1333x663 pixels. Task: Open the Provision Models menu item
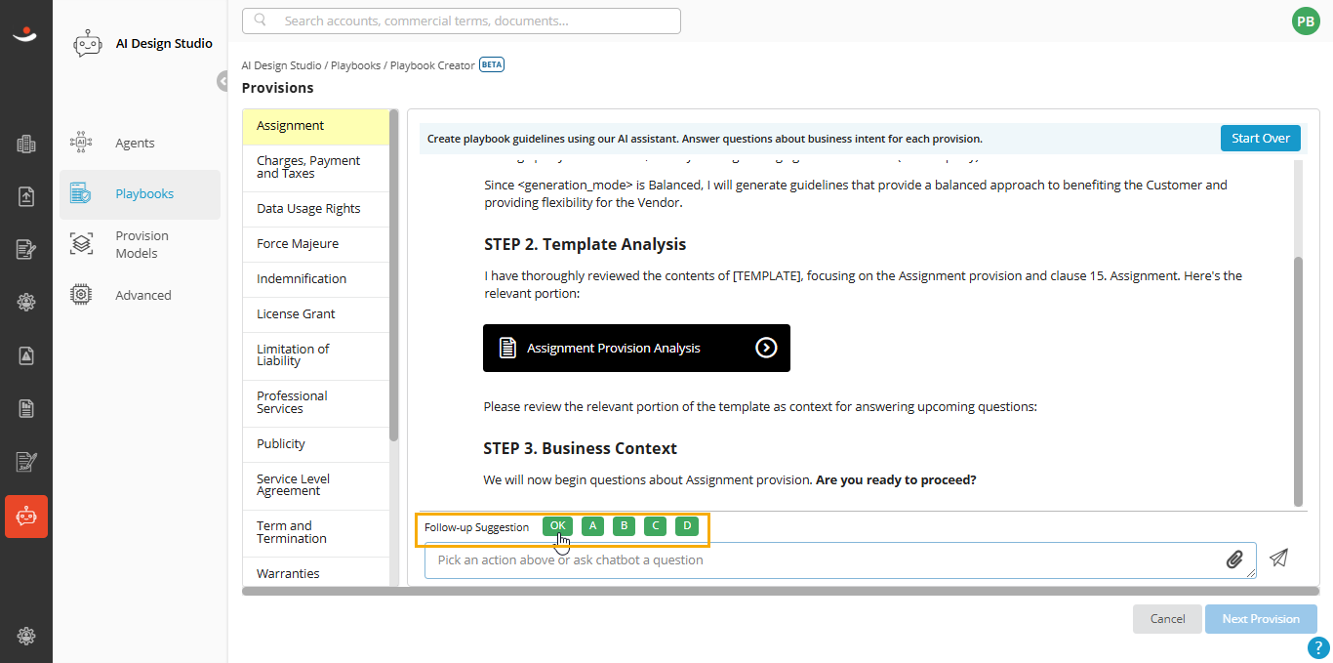(x=140, y=244)
